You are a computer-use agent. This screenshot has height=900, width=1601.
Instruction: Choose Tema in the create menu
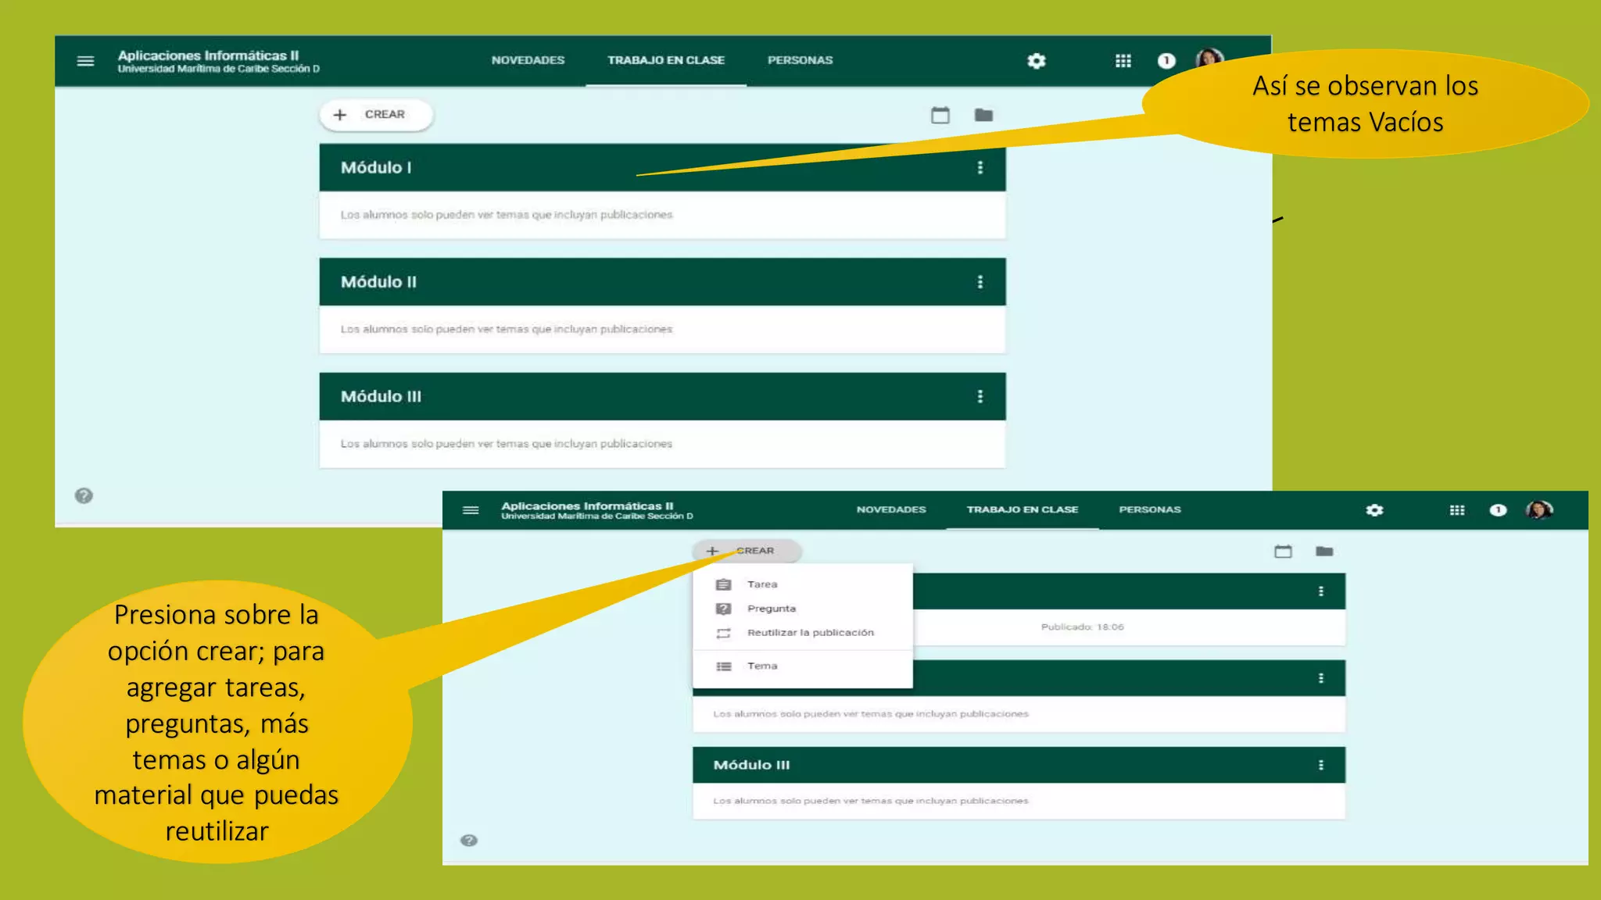(x=762, y=666)
